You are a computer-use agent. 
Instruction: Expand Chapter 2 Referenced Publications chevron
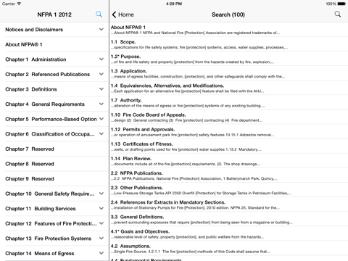pyautogui.click(x=101, y=74)
